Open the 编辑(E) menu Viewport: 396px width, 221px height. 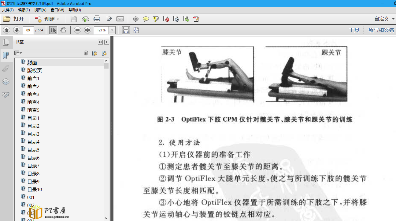click(x=24, y=10)
